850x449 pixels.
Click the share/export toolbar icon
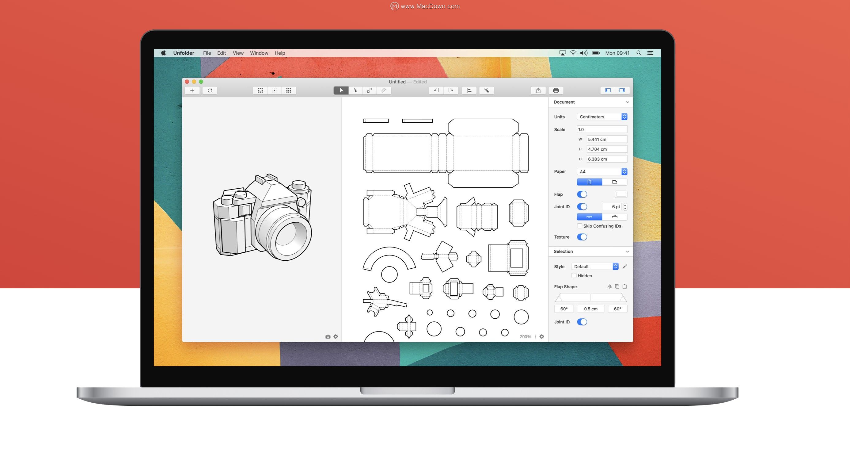pyautogui.click(x=538, y=90)
